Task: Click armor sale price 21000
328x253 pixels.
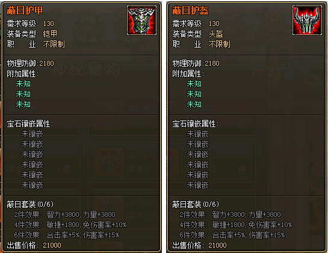Action: pos(52,245)
